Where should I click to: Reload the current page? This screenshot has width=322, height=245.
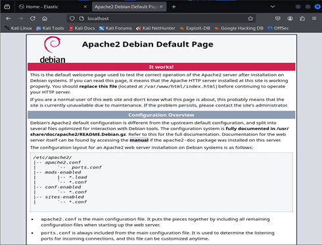click(33, 18)
